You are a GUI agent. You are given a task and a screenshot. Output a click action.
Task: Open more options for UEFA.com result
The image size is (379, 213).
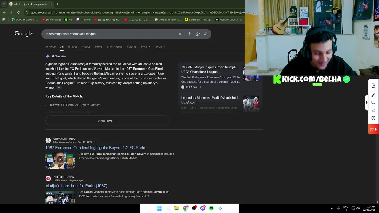(95, 142)
